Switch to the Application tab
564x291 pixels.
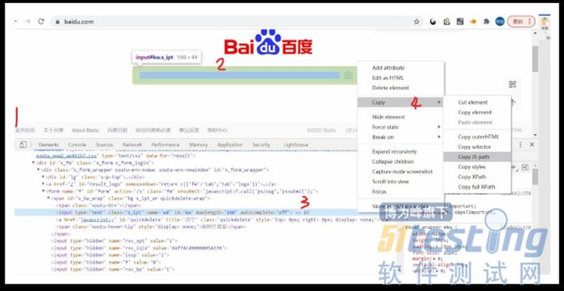pos(230,145)
